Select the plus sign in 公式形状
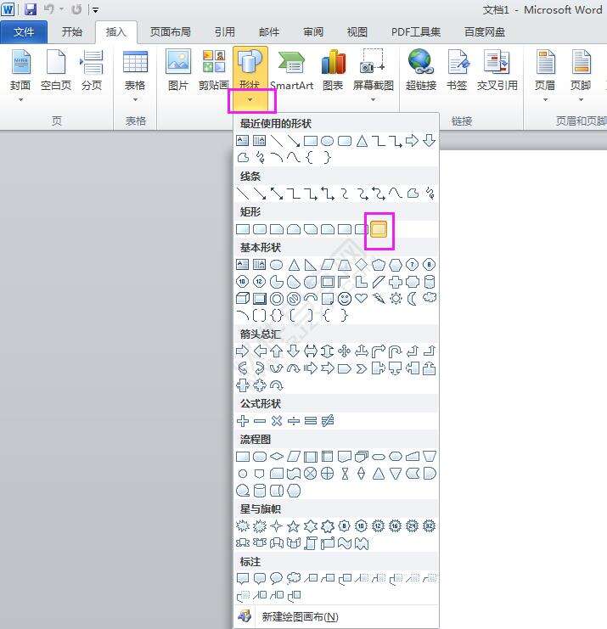This screenshot has width=607, height=629. click(243, 421)
